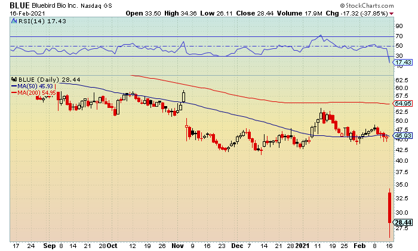418x251 pixels.
Task: Click the Sep month label on the date axis
Action: click(x=50, y=246)
